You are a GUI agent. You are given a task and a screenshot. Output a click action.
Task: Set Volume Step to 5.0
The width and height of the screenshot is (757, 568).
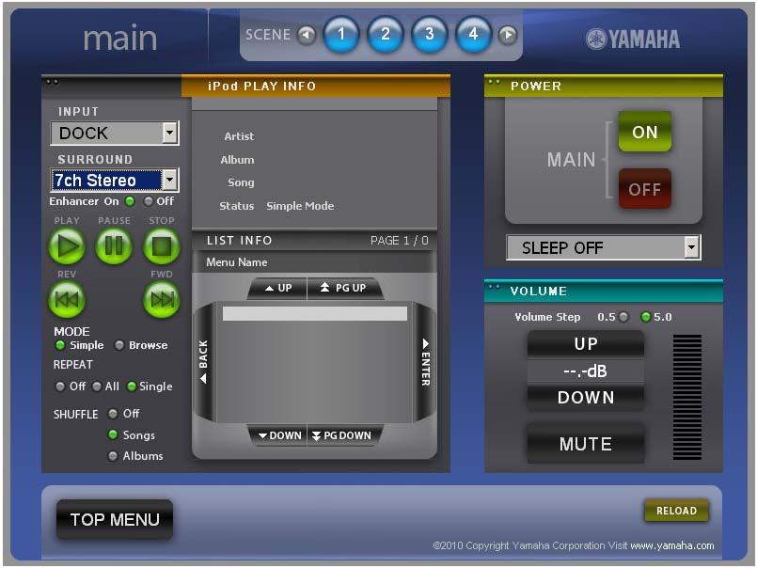click(x=645, y=317)
